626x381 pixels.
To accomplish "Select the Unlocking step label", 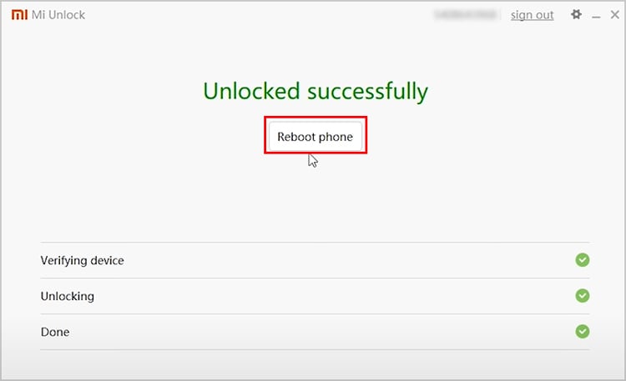I will point(67,296).
